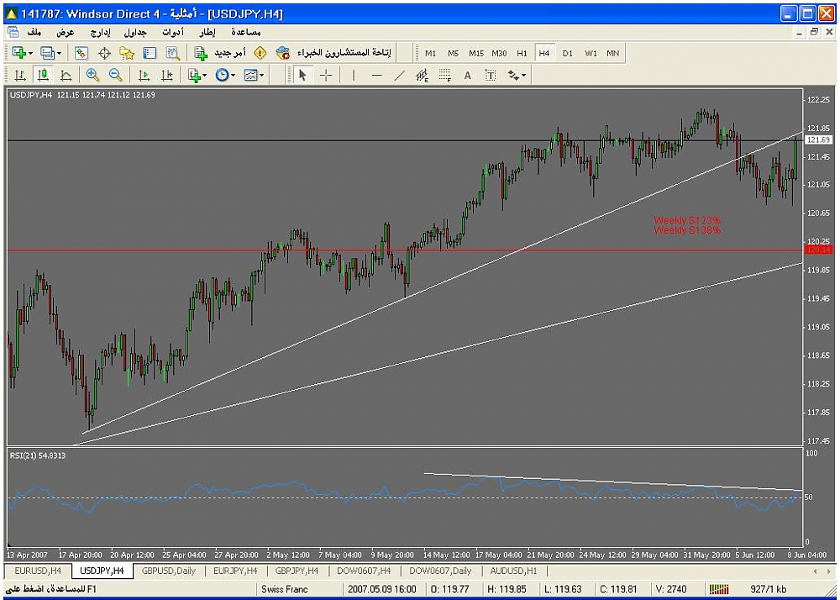
Task: Open the Market Watch window icon
Action: pos(81,53)
